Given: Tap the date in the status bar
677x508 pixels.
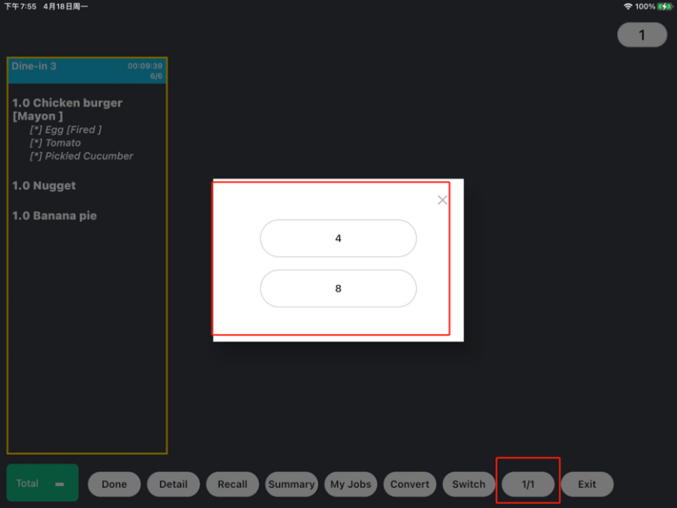Looking at the screenshot, I should [66, 7].
